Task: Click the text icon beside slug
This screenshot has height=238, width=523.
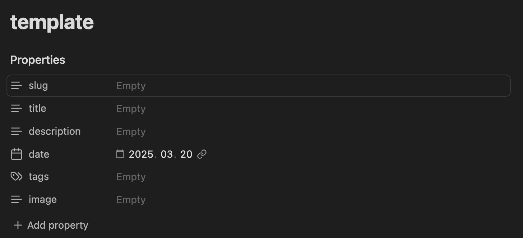Action: (17, 86)
